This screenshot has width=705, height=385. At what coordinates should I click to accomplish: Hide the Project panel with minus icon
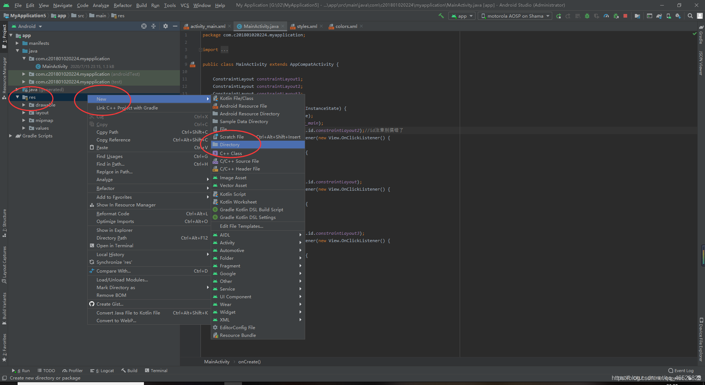pos(175,26)
